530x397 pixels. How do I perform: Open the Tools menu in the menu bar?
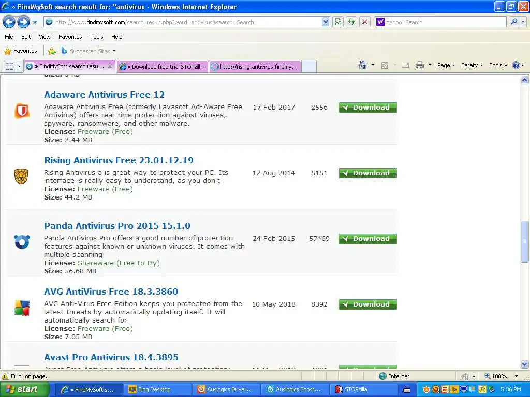(97, 37)
